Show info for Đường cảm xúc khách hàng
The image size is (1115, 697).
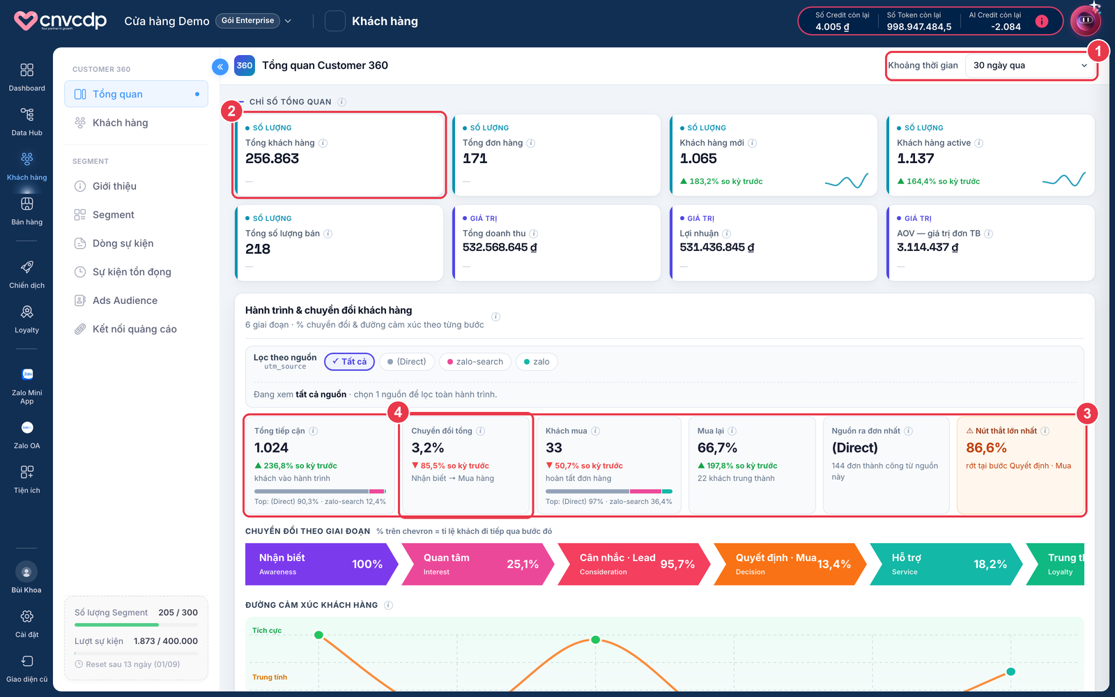click(389, 605)
